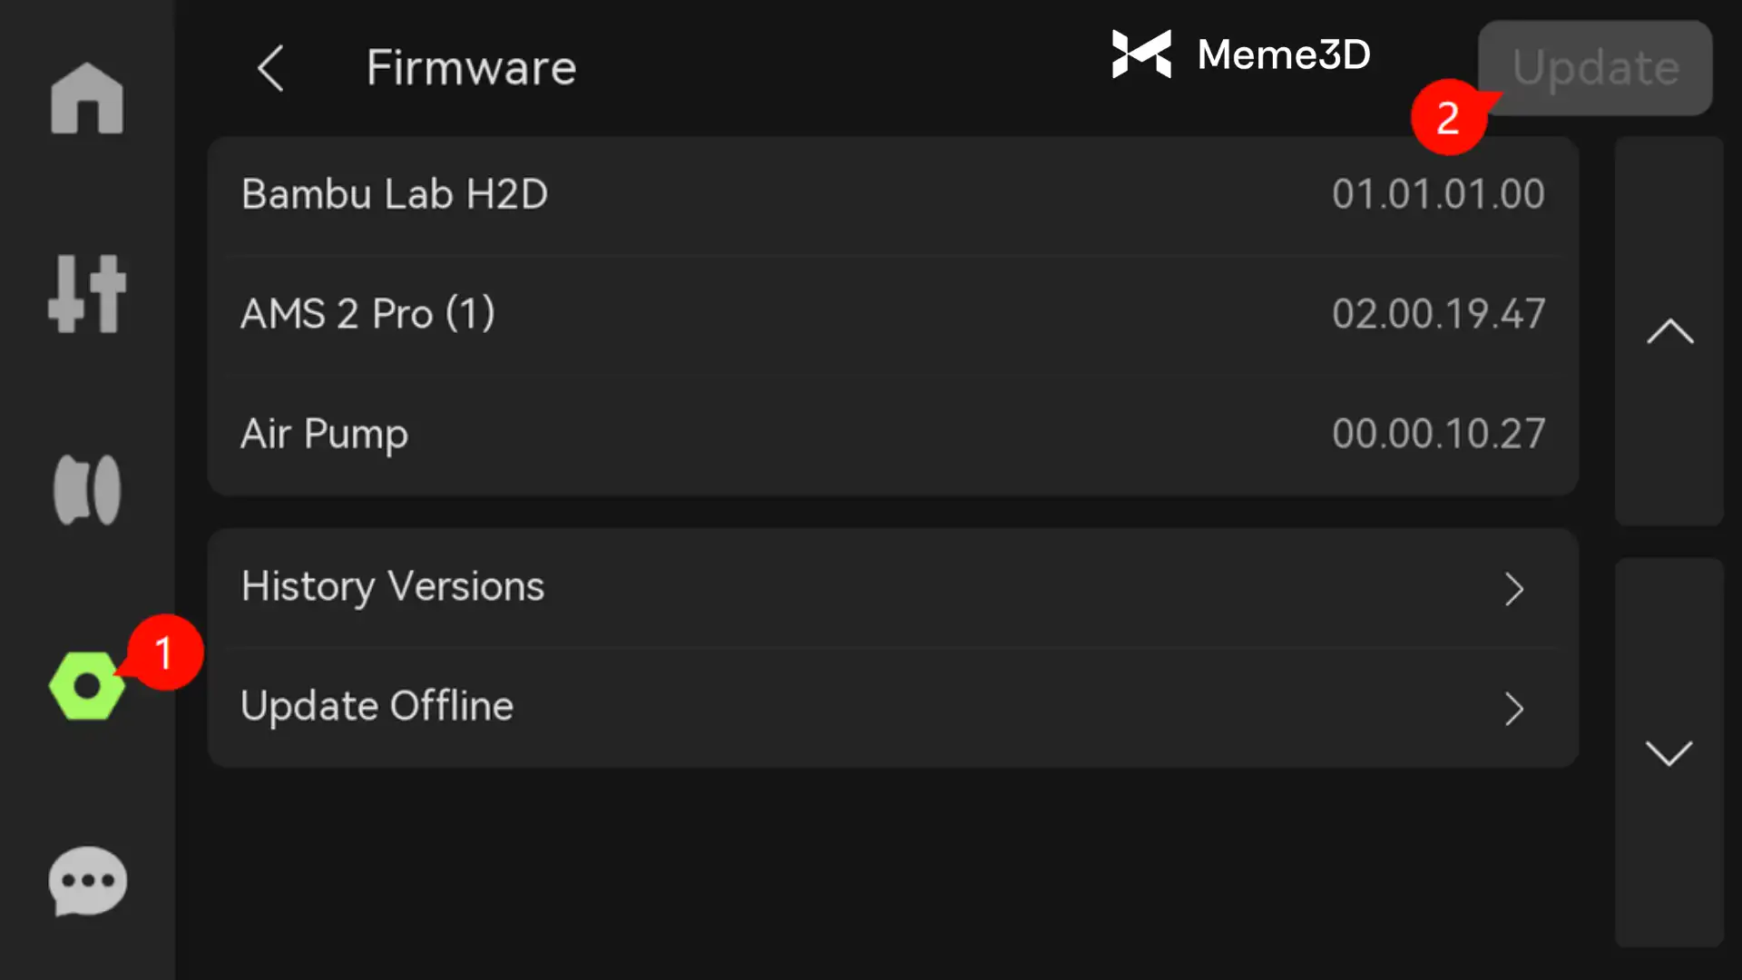1742x980 pixels.
Task: Open Update Offline menu entry
Action: [377, 707]
